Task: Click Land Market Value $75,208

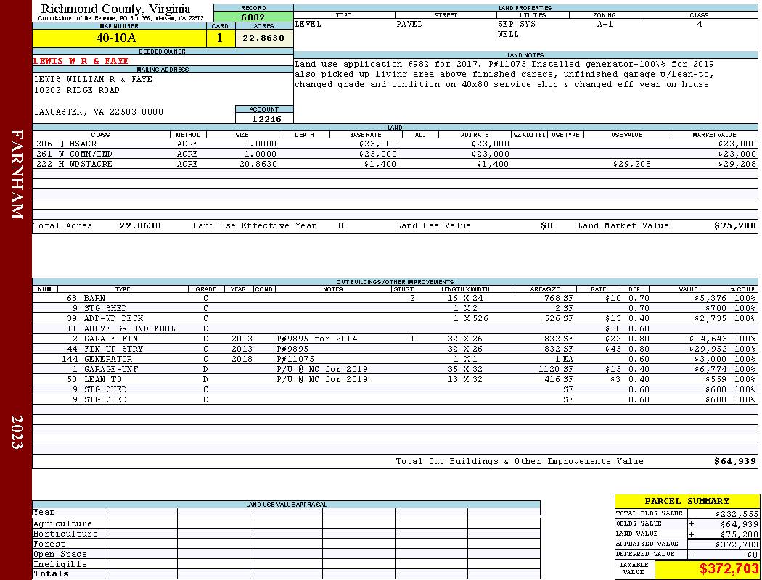Action: click(734, 225)
